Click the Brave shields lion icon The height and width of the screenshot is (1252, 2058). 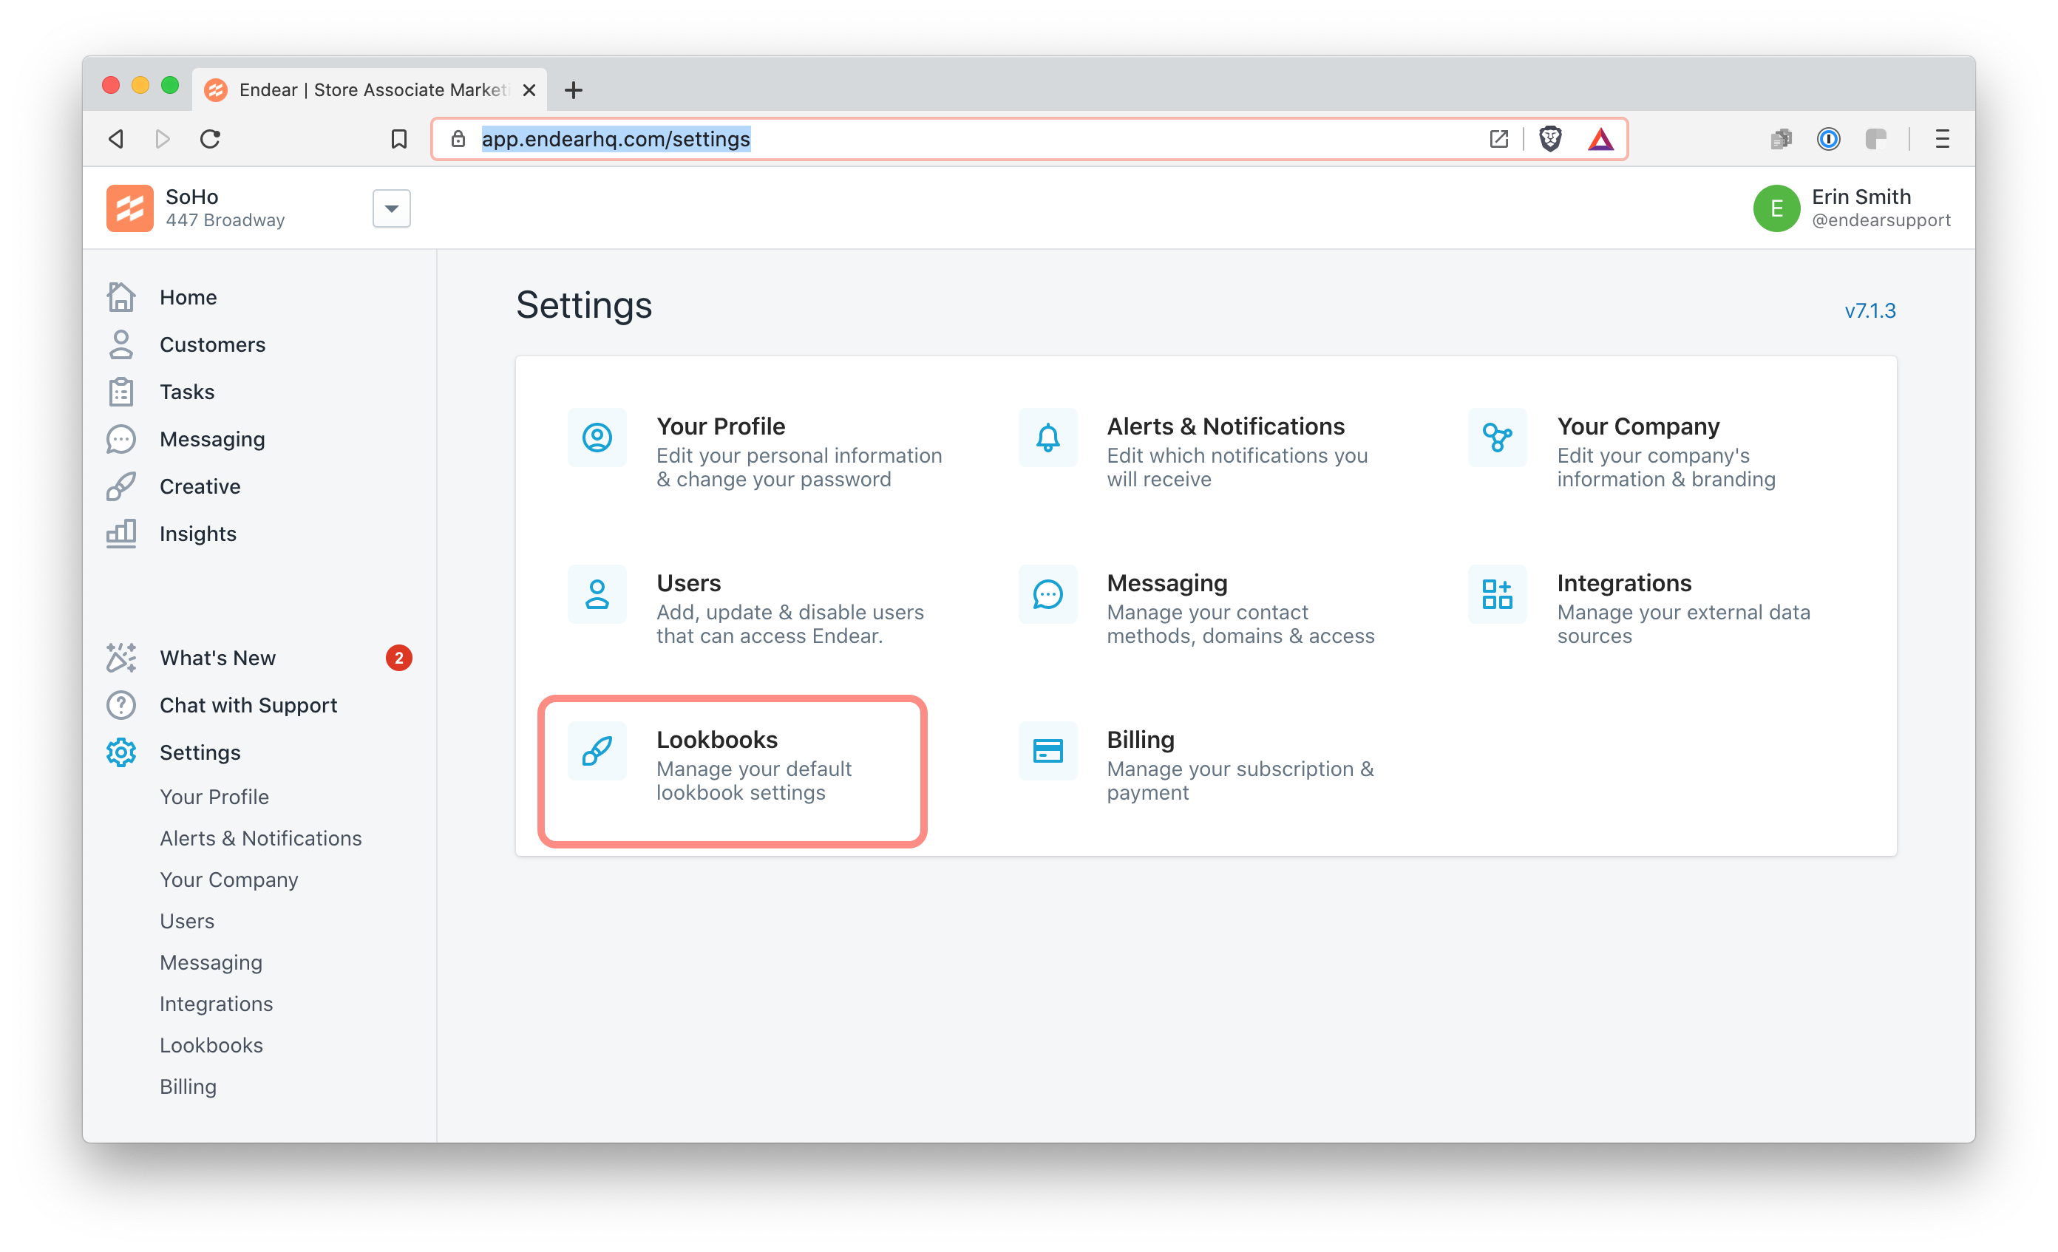point(1550,139)
